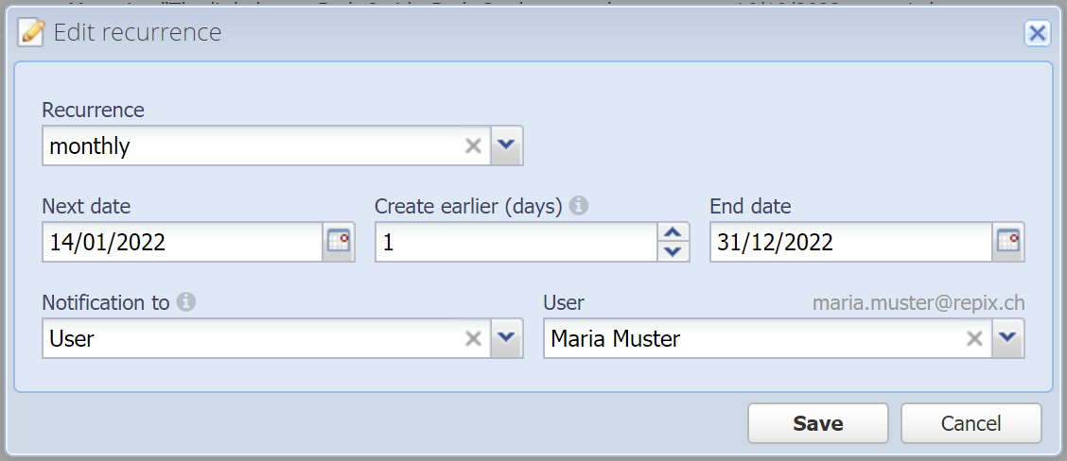Save the recurrence settings
The height and width of the screenshot is (461, 1067).
(x=818, y=423)
